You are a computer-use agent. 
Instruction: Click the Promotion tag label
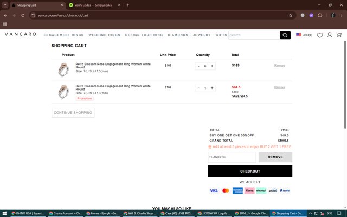[x=85, y=98]
